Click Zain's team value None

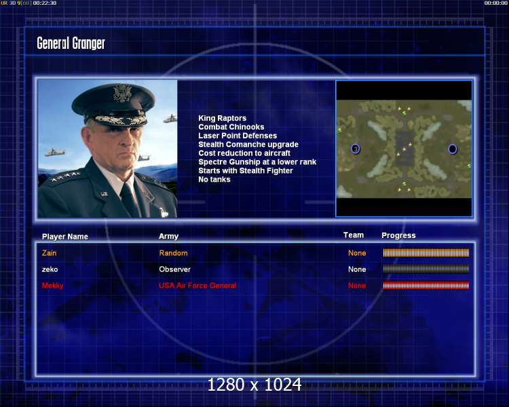pyautogui.click(x=357, y=253)
